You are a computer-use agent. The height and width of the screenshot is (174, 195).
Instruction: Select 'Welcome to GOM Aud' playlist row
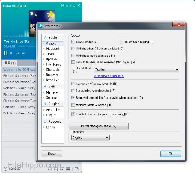coord(19,70)
